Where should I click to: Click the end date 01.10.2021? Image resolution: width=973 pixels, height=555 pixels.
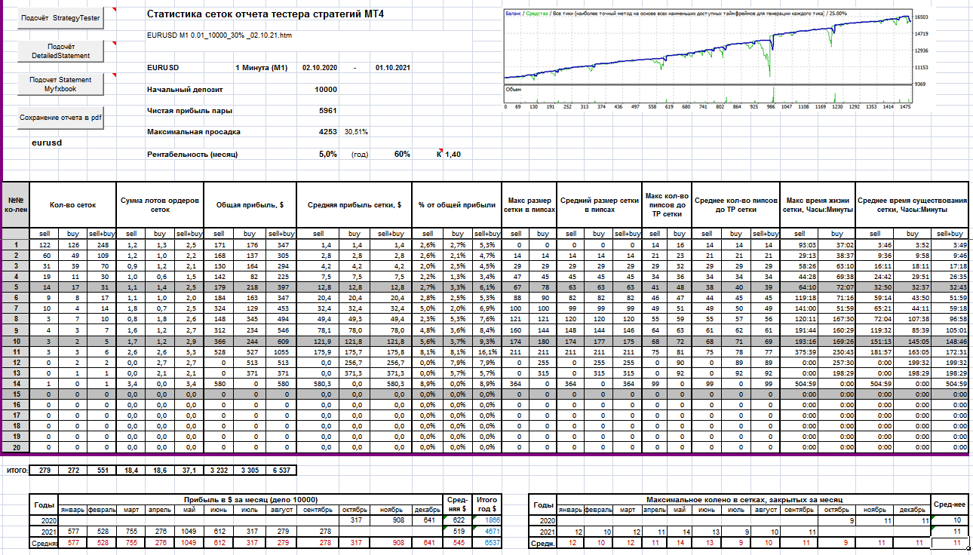[392, 68]
